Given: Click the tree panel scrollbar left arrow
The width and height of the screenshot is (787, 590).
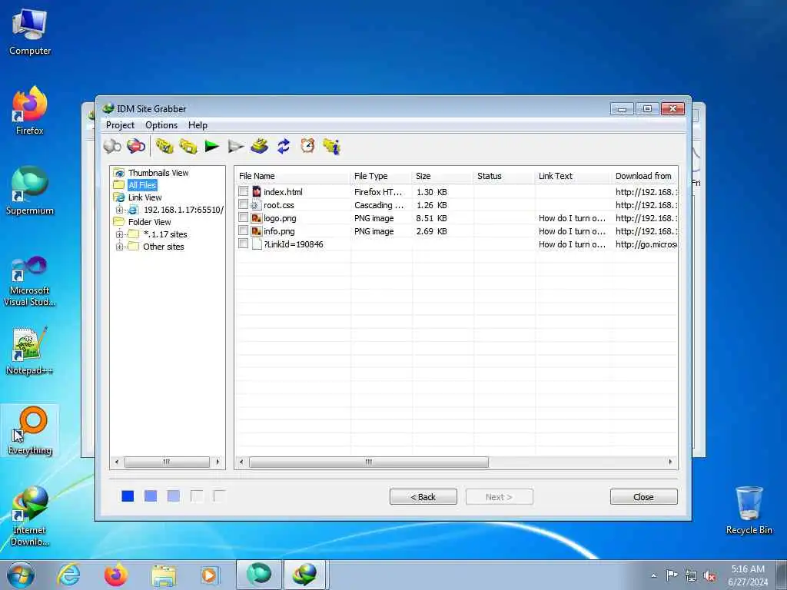Looking at the screenshot, I should coord(117,462).
